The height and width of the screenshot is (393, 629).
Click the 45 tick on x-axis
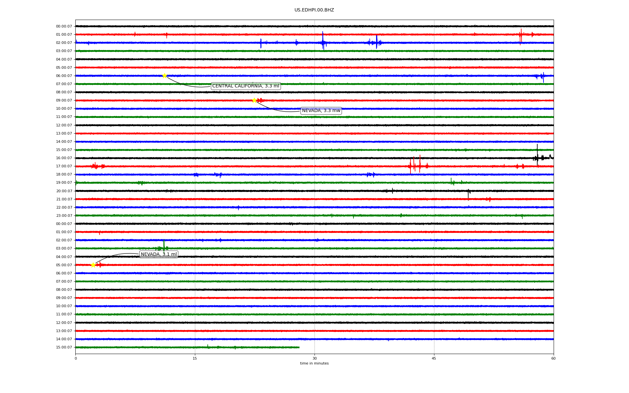[x=434, y=358]
